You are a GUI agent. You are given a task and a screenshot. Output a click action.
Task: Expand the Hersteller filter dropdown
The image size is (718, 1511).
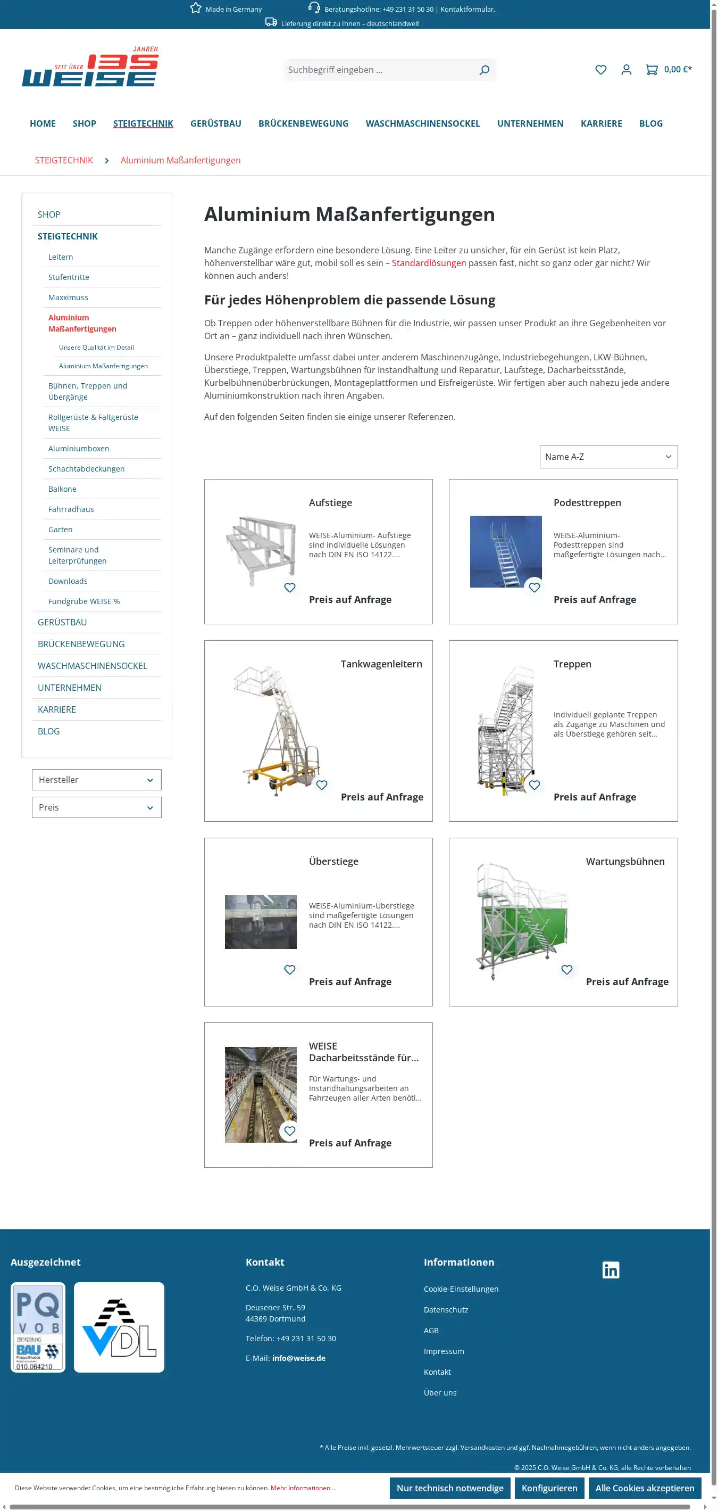[97, 780]
